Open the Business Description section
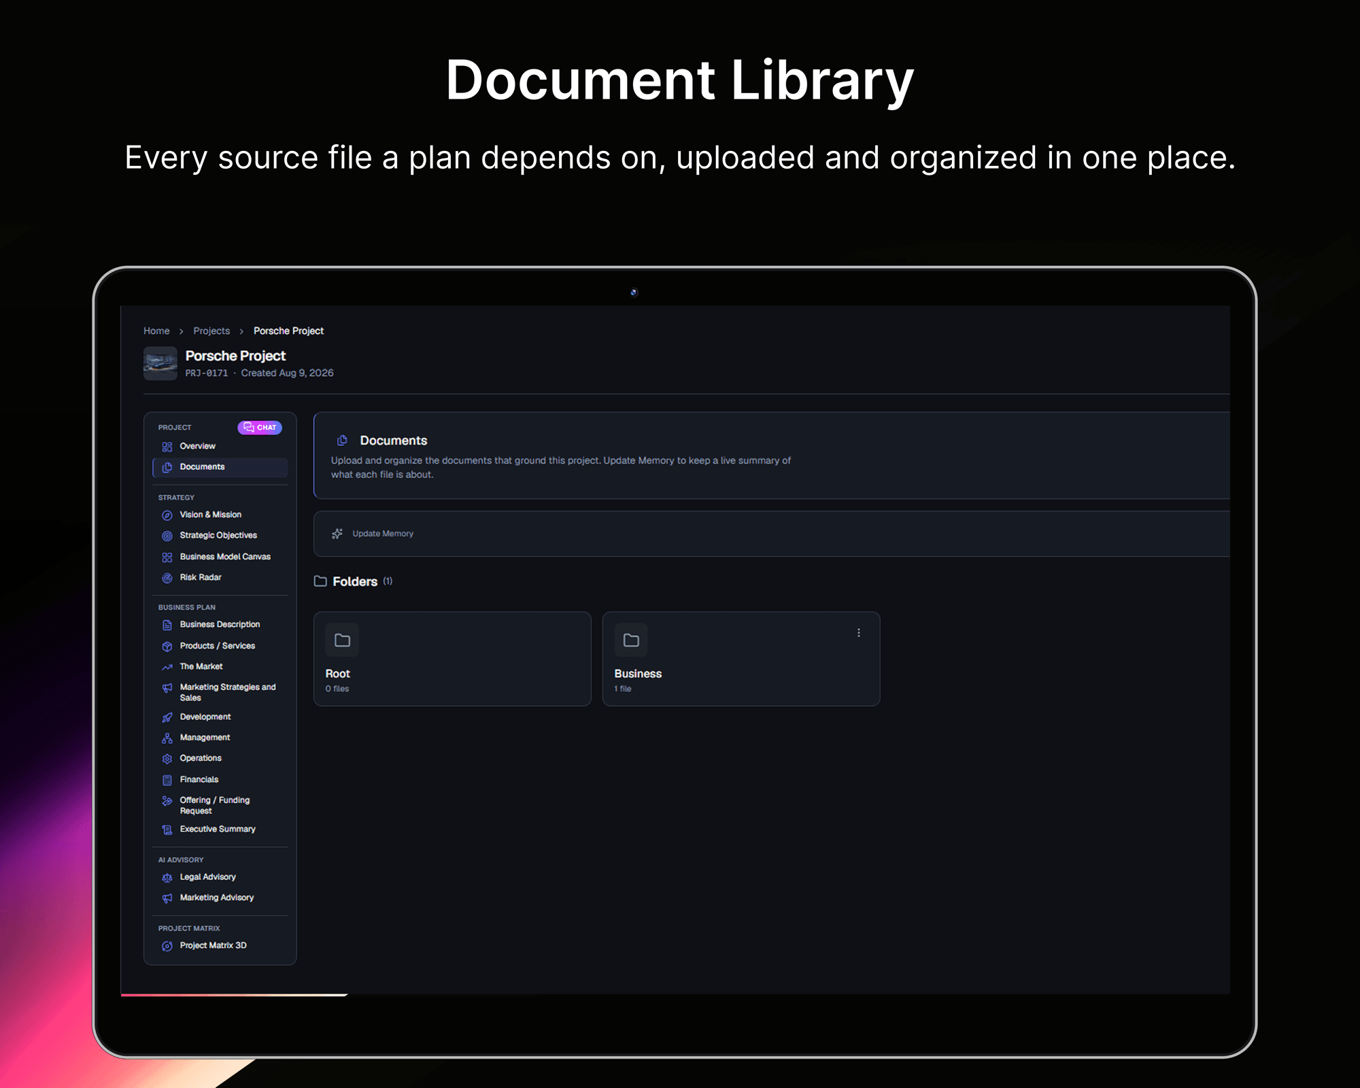Viewport: 1360px width, 1088px height. tap(220, 624)
